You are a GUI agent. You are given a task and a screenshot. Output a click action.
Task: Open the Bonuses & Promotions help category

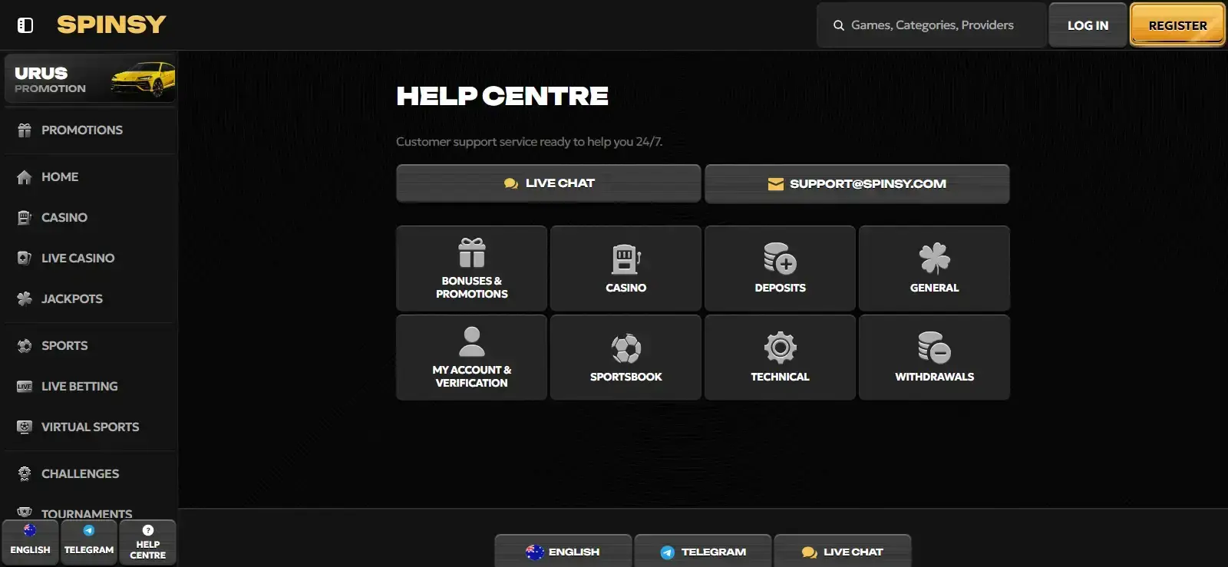(x=472, y=269)
